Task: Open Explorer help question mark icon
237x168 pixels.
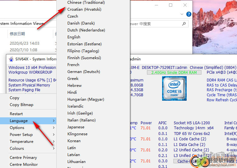Action: (189, 14)
